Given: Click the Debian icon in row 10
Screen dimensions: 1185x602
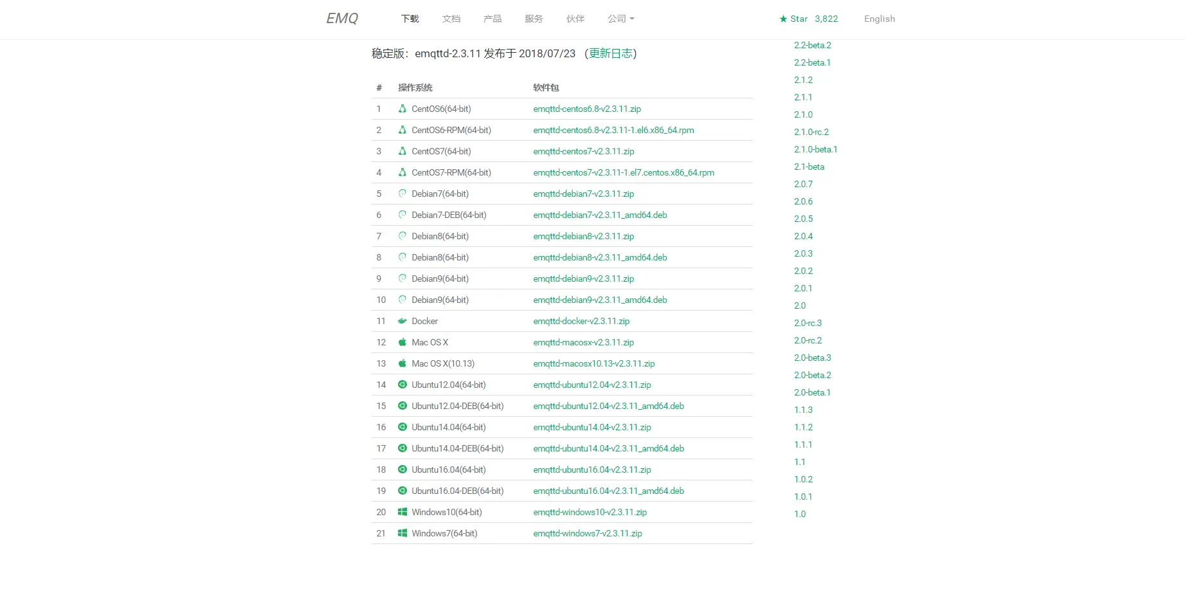Looking at the screenshot, I should (402, 300).
